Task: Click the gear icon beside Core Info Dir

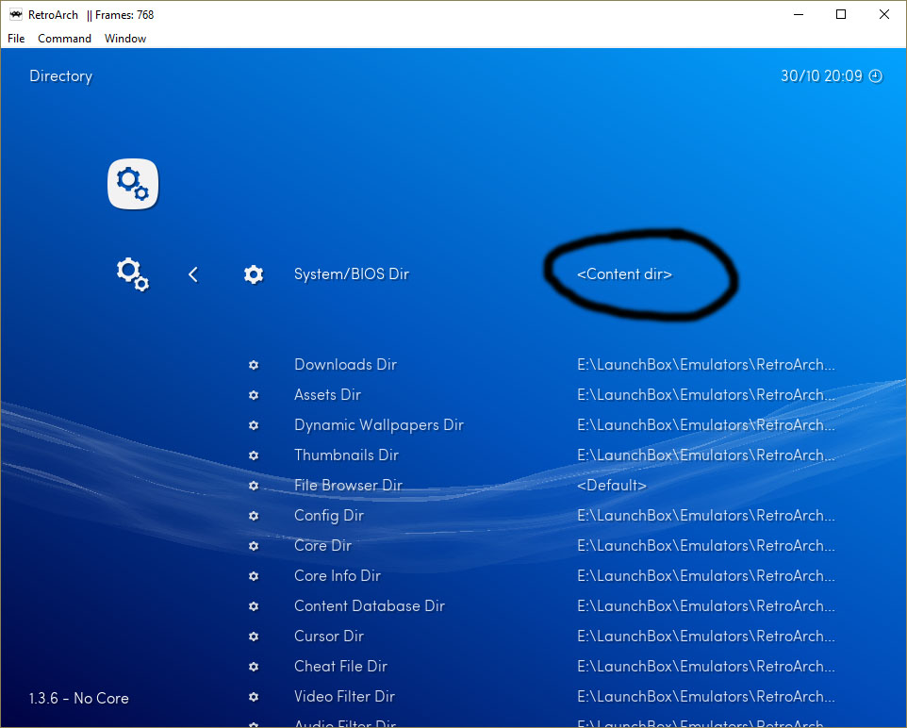Action: click(x=254, y=576)
